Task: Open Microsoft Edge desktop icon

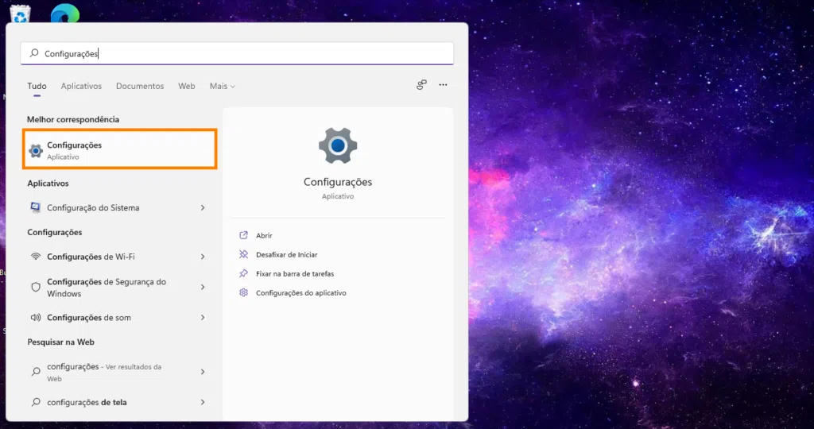Action: (x=65, y=14)
